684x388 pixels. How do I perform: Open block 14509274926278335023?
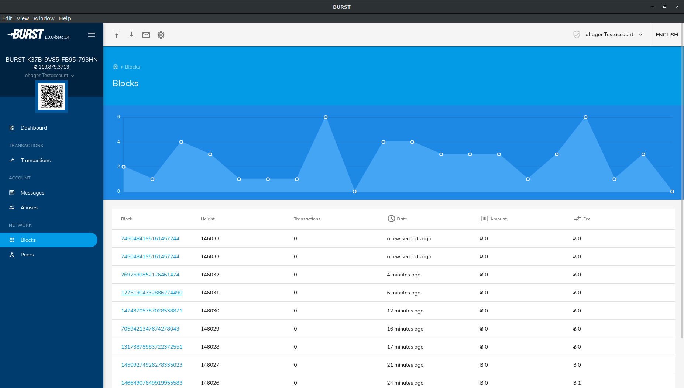coord(152,365)
